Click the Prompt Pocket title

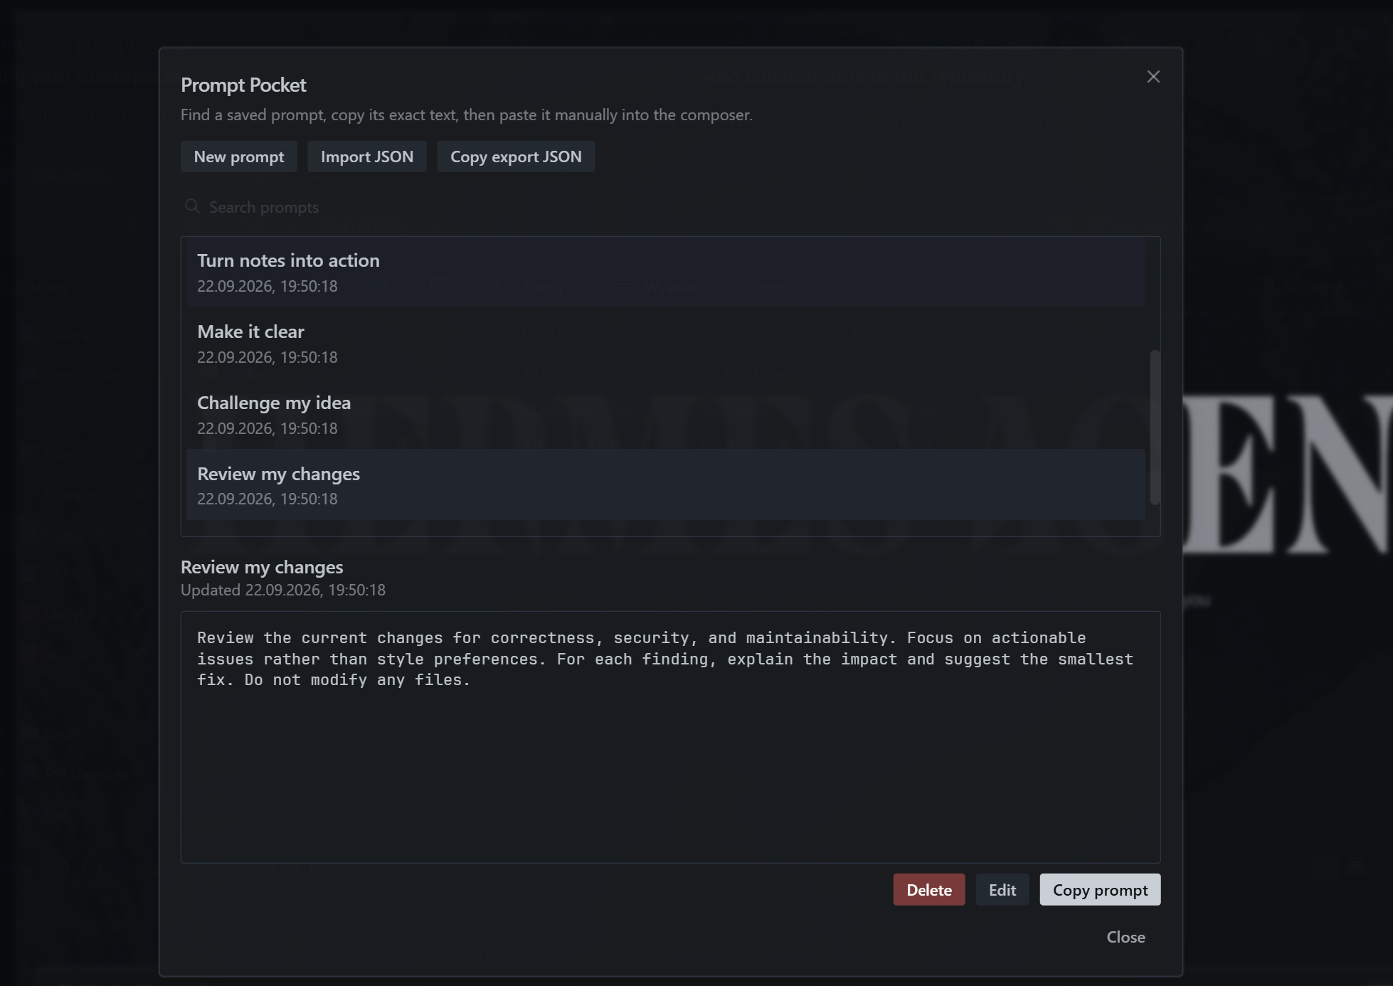tap(243, 85)
